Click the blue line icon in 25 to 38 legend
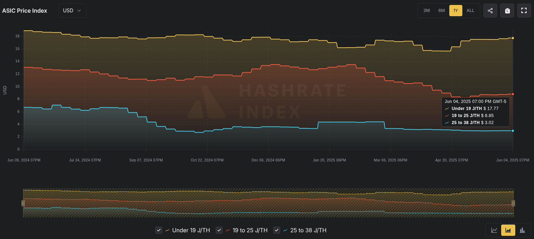 tap(285, 230)
